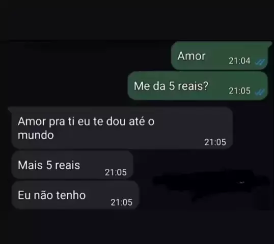274x244 pixels.
Task: Tap the blue read-receipt checkmarks on the "Amor" message
Action: point(260,62)
